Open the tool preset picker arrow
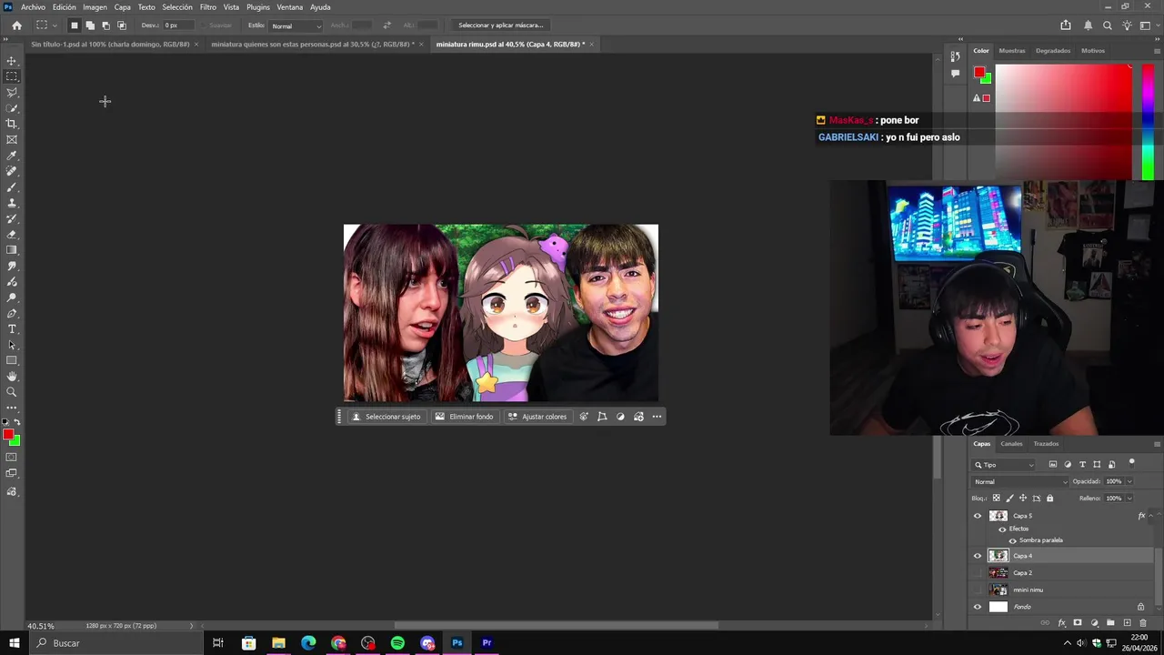The height and width of the screenshot is (655, 1164). pyautogui.click(x=55, y=25)
